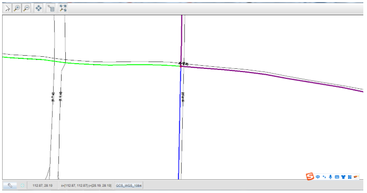Activate the zoom in magnifier tool

(x=17, y=8)
